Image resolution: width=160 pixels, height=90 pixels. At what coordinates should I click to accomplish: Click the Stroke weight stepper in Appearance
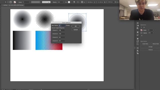tap(148, 30)
